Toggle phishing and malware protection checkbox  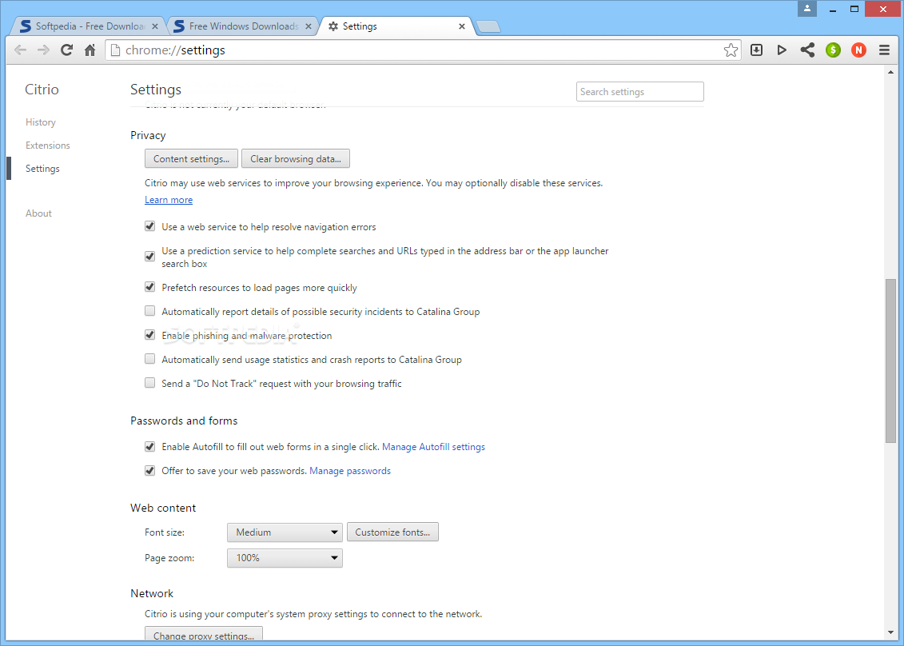point(150,334)
